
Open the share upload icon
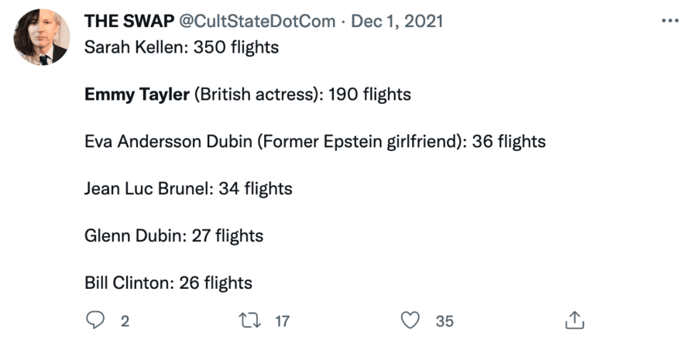(573, 320)
